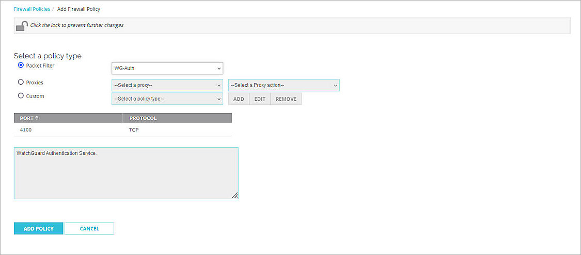581x255 pixels.
Task: Click the ADD custom policy button
Action: (x=239, y=99)
